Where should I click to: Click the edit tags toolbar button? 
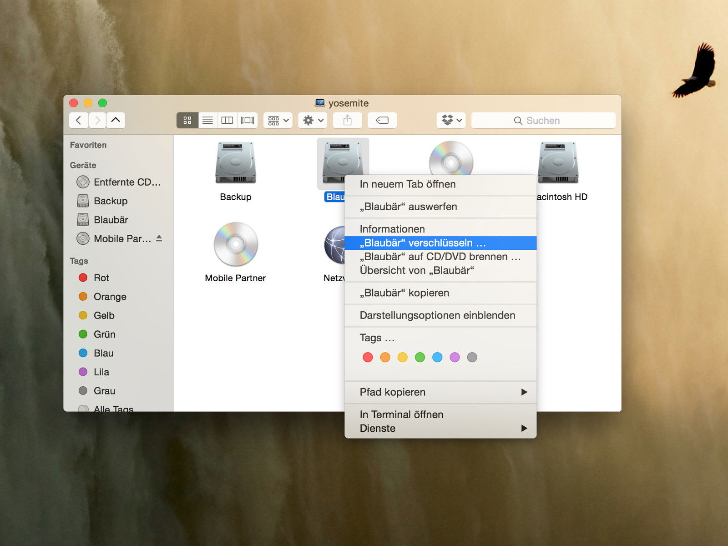382,120
